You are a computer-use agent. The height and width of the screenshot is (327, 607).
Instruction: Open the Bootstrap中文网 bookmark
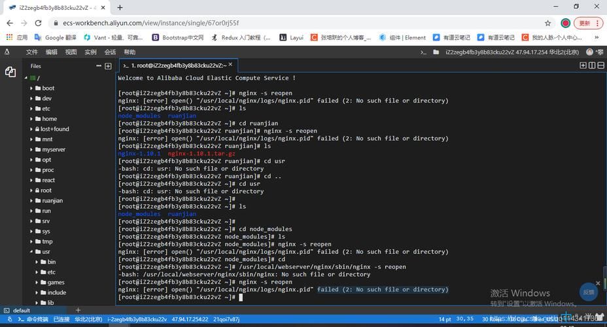tap(178, 37)
